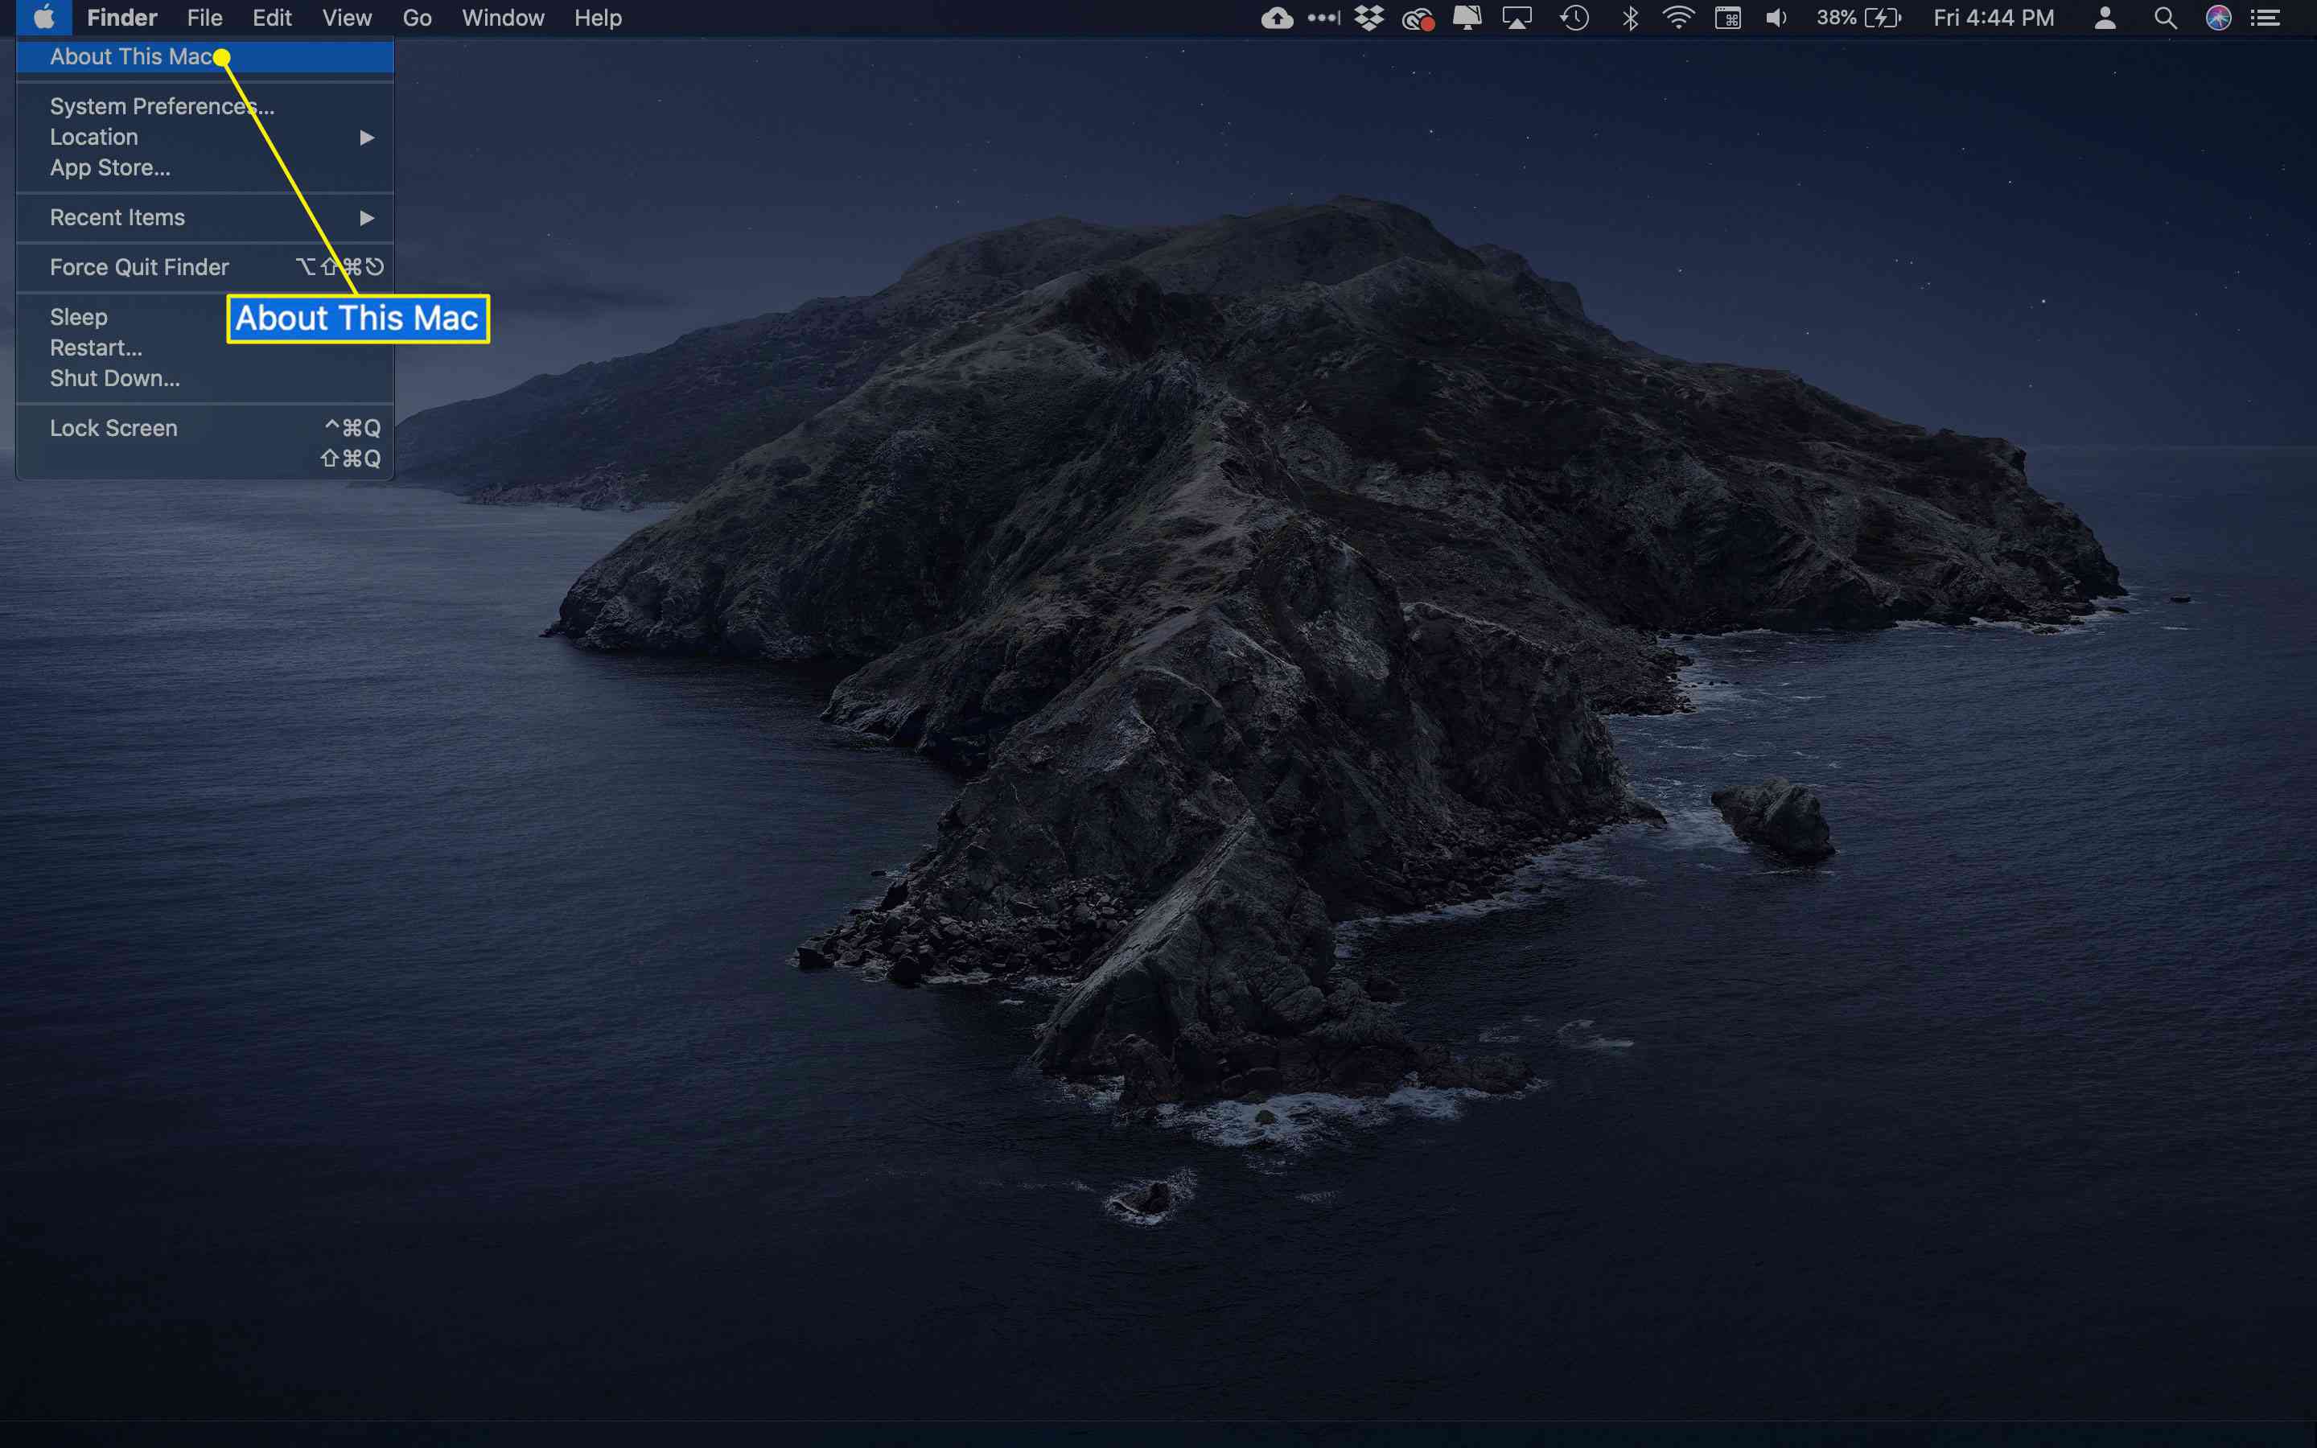Open the AirPlay display menu
The height and width of the screenshot is (1448, 2317).
(1517, 19)
